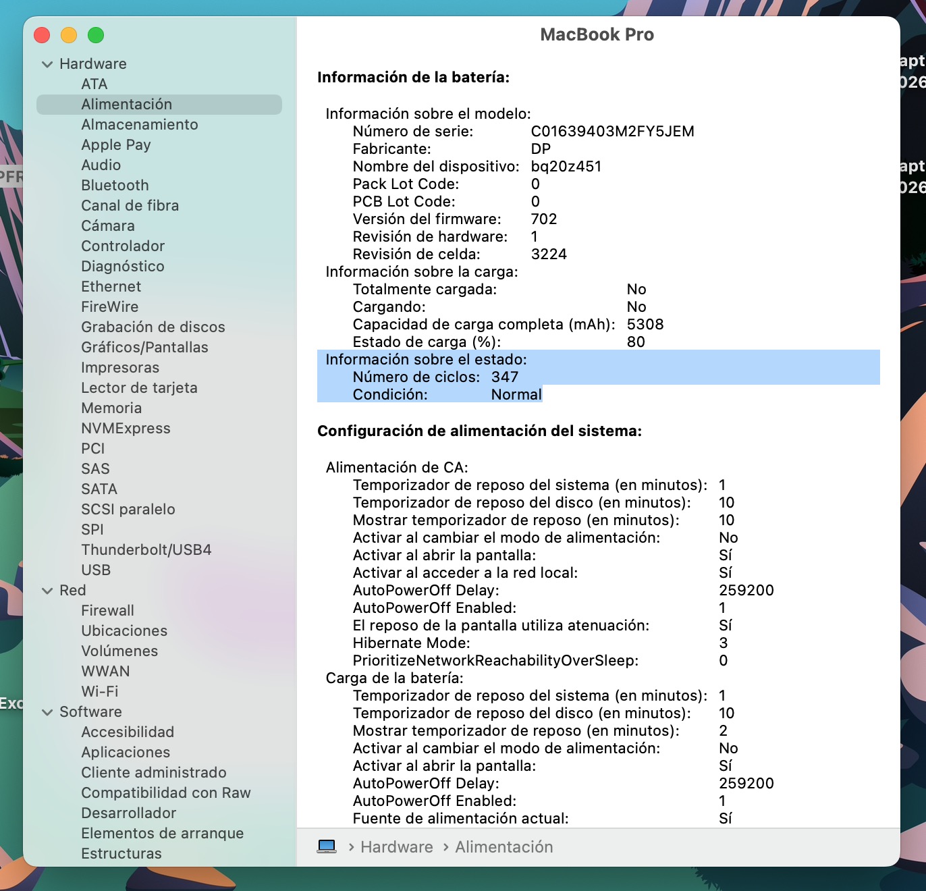Select Apple Pay in the sidebar

[115, 145]
